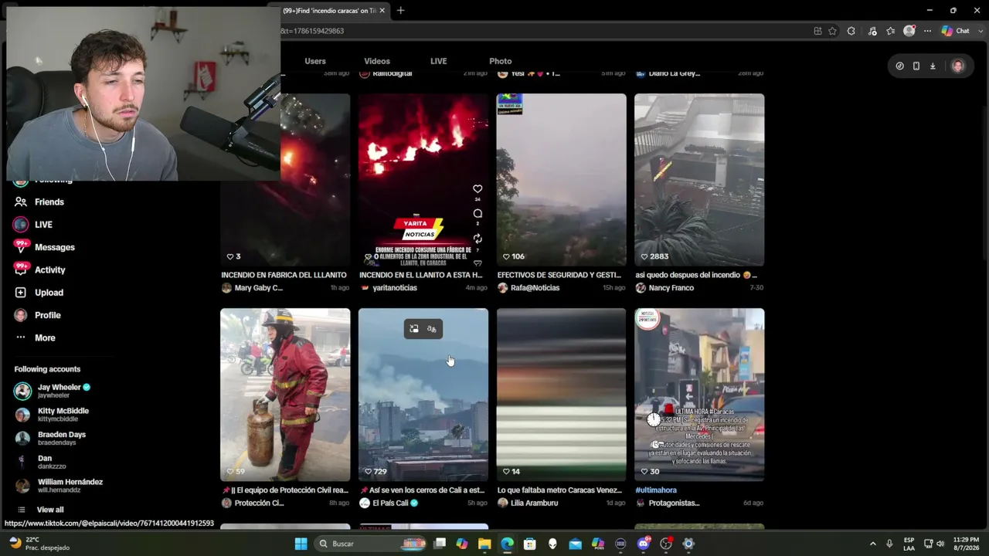Screen dimensions: 989x556
Task: Click translate icon on El País Cali video
Action: pos(432,329)
